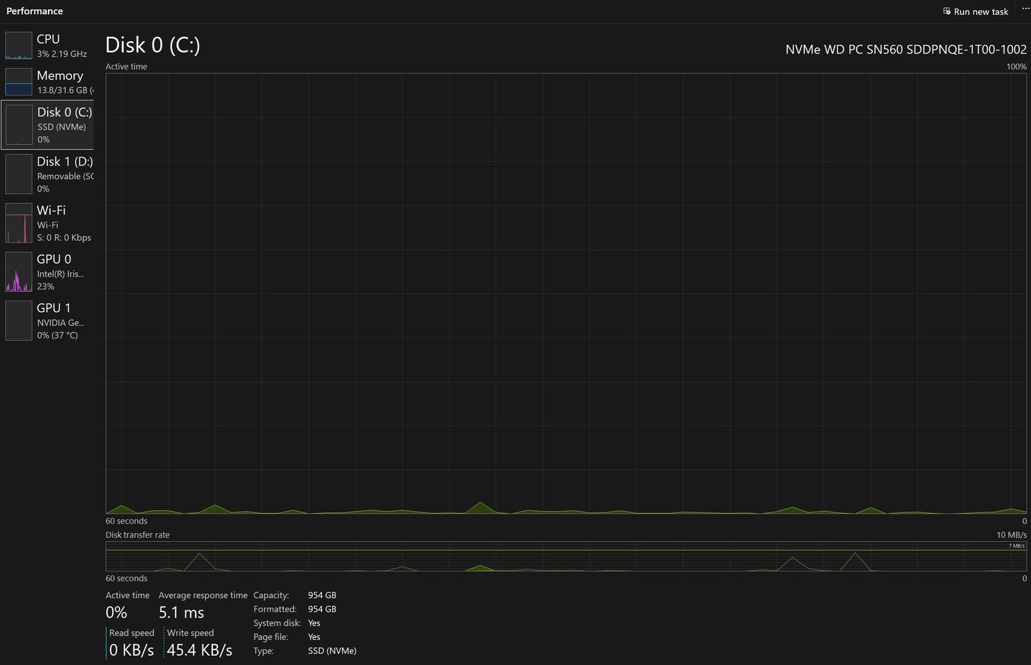Image resolution: width=1031 pixels, height=665 pixels.
Task: Click the CPU mini graph thumbnail
Action: pos(18,46)
